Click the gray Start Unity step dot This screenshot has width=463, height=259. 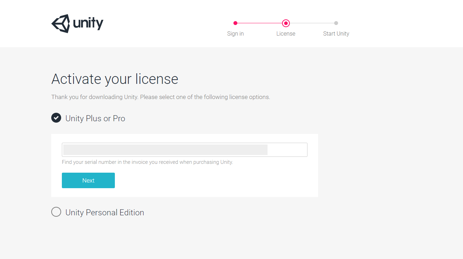[336, 23]
